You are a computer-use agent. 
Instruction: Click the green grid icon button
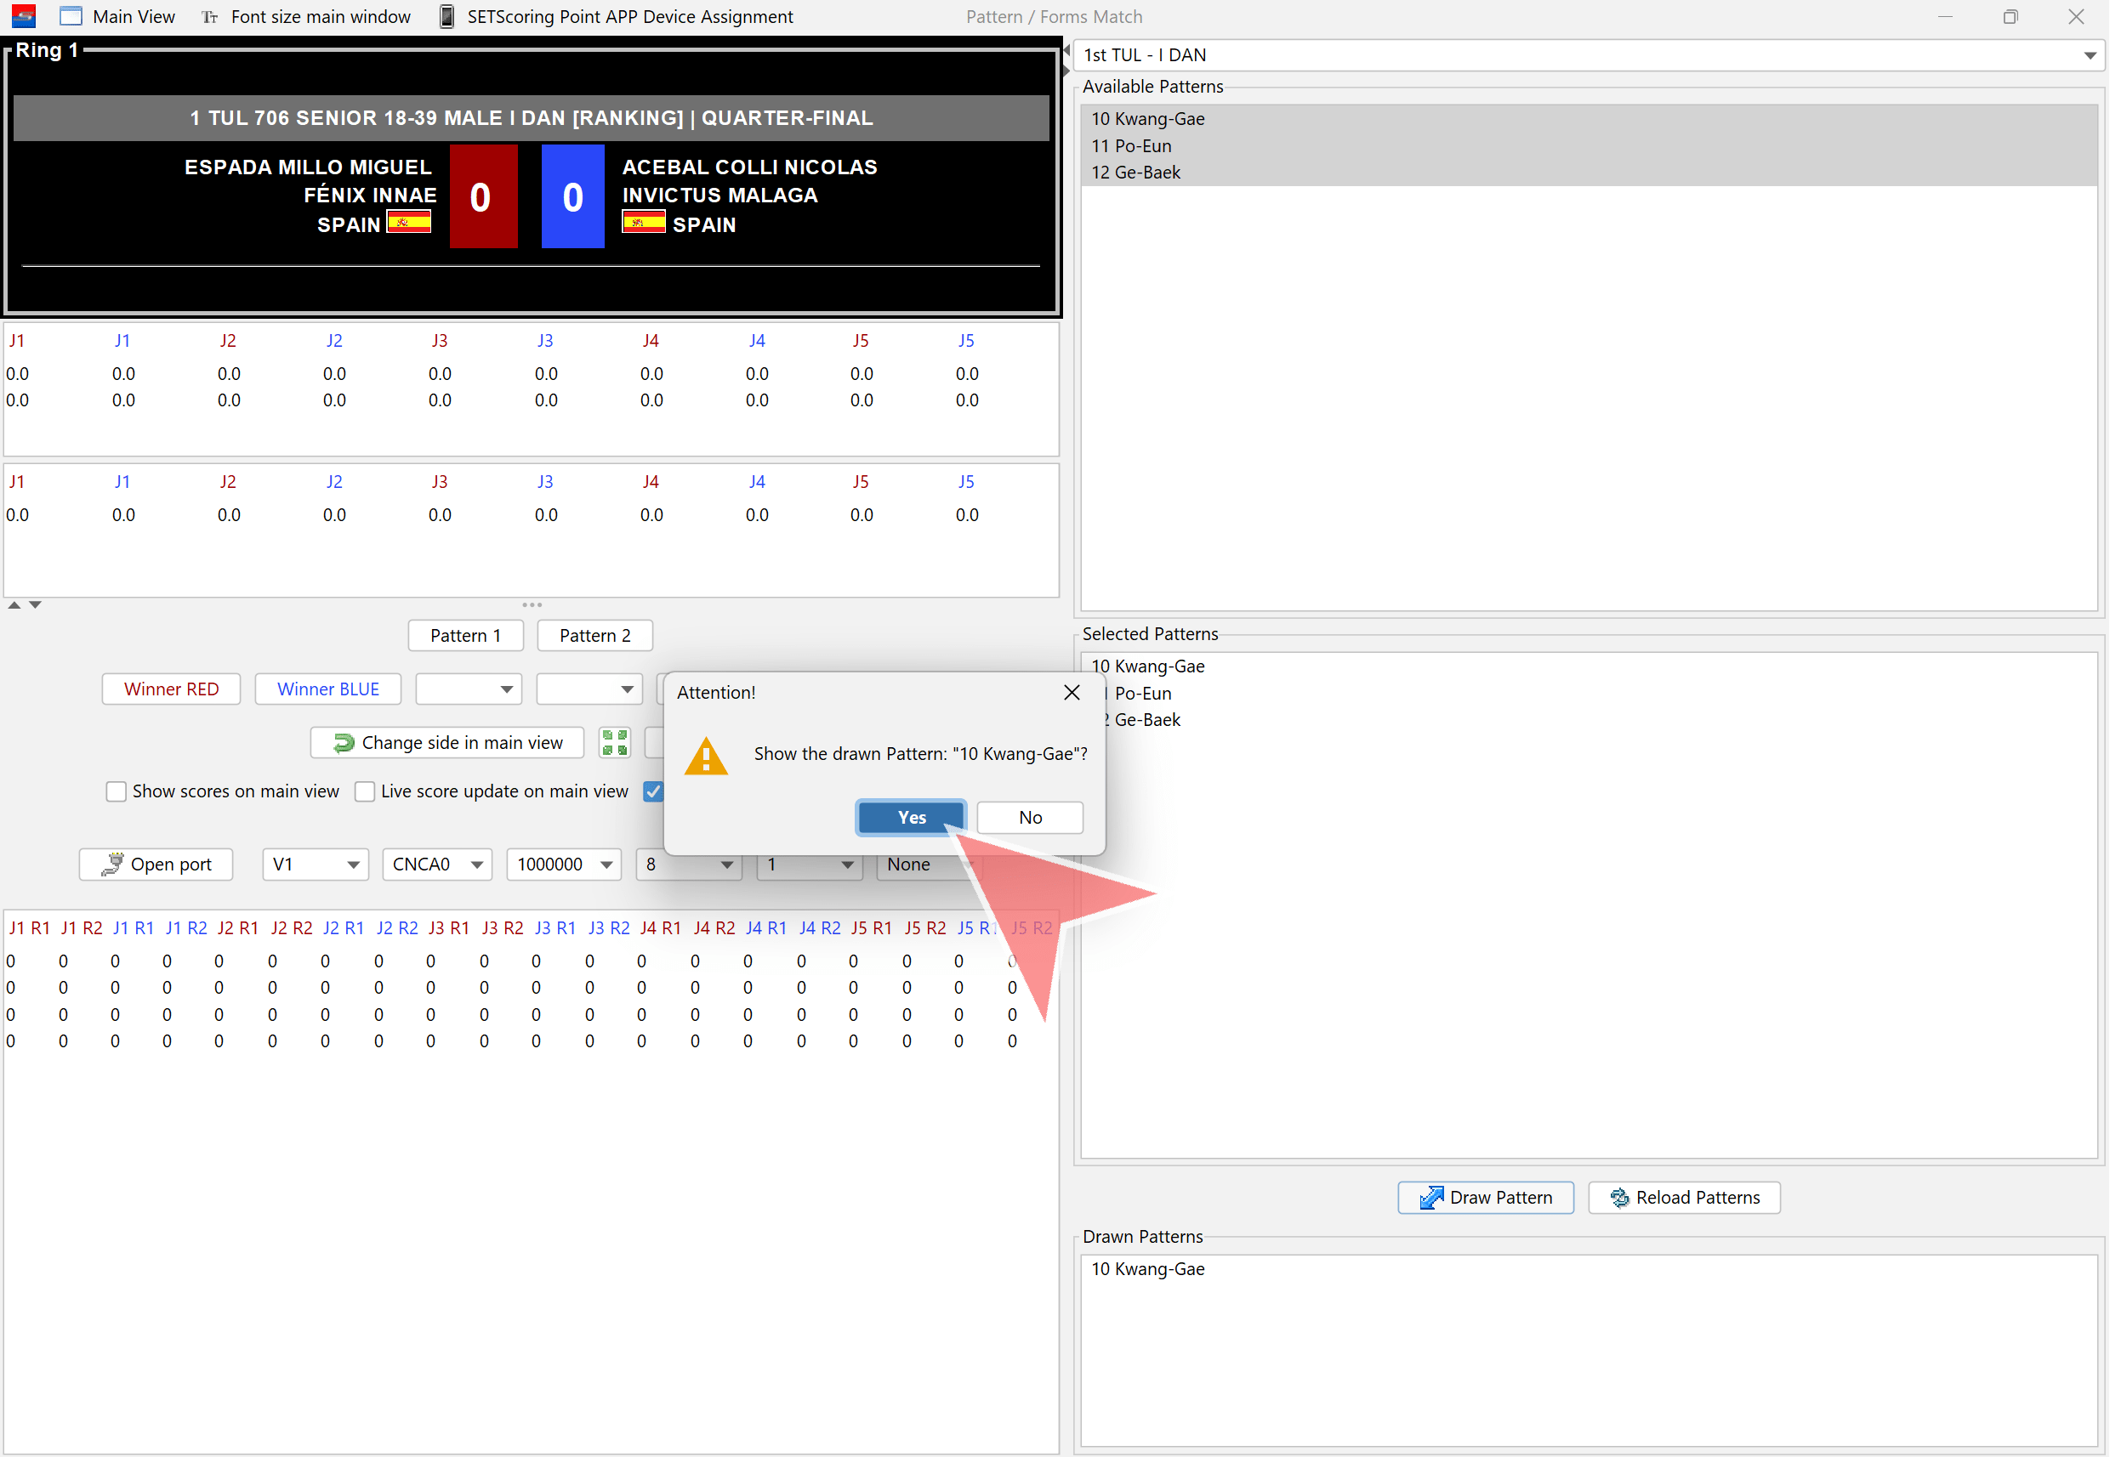615,742
